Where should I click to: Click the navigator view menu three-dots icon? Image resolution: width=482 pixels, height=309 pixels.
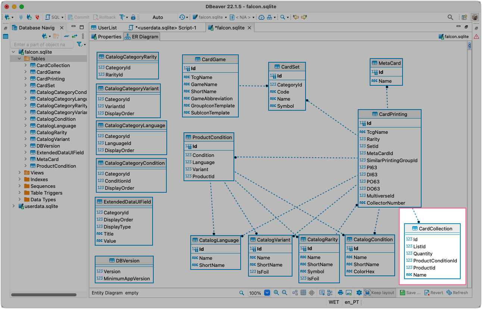click(82, 36)
